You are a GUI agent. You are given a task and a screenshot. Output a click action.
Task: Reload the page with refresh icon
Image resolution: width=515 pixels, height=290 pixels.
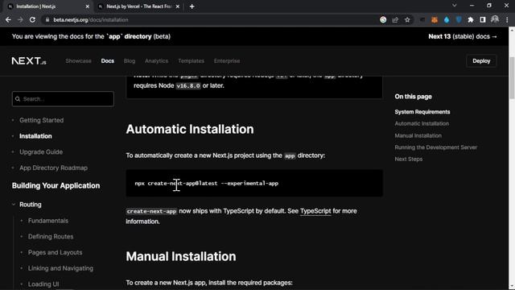coord(32,19)
